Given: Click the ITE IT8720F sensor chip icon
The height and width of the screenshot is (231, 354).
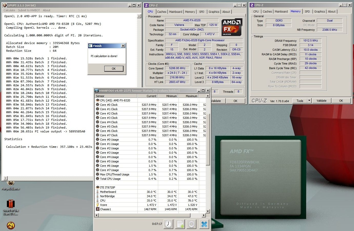Looking at the screenshot, I should (x=97, y=187).
